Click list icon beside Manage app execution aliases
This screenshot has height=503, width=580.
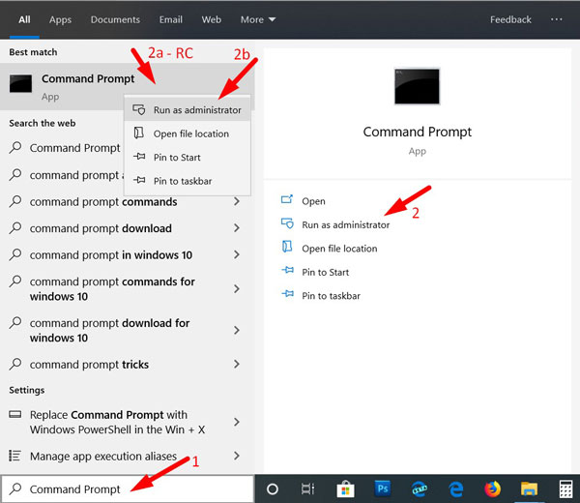point(14,456)
